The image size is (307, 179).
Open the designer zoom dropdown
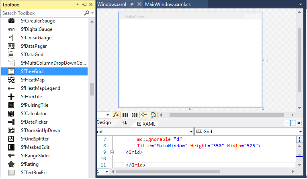[107, 115]
